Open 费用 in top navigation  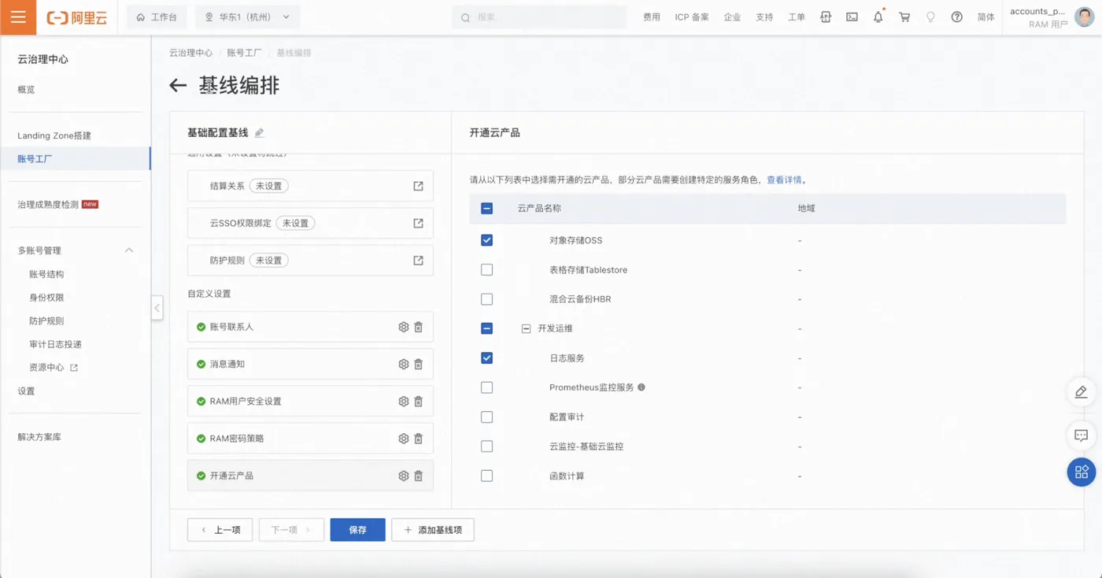click(x=652, y=17)
